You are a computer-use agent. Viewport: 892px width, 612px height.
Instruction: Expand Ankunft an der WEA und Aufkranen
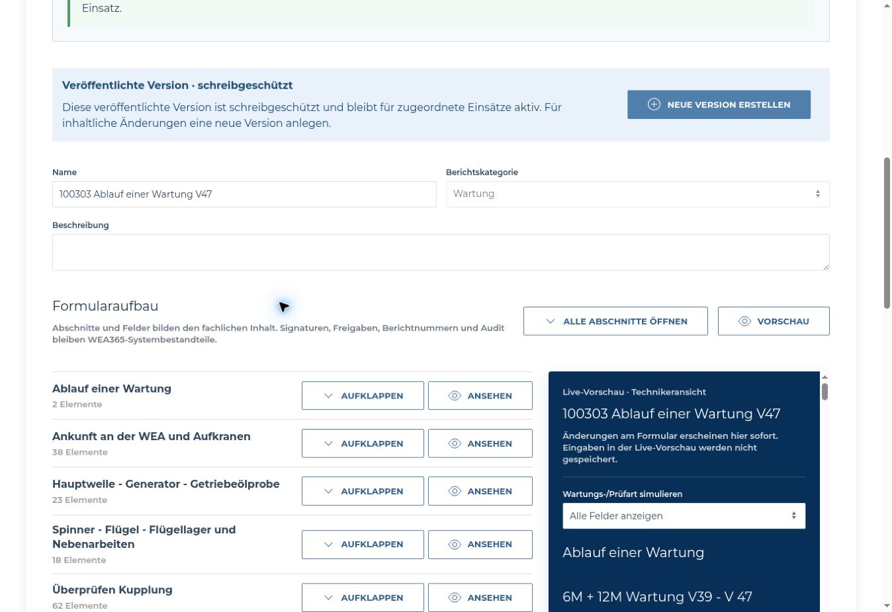[363, 443]
